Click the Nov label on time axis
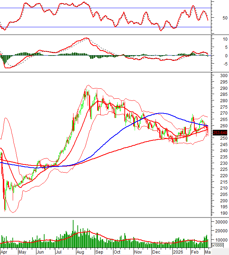This screenshot has height=255, width=229. [x=138, y=252]
